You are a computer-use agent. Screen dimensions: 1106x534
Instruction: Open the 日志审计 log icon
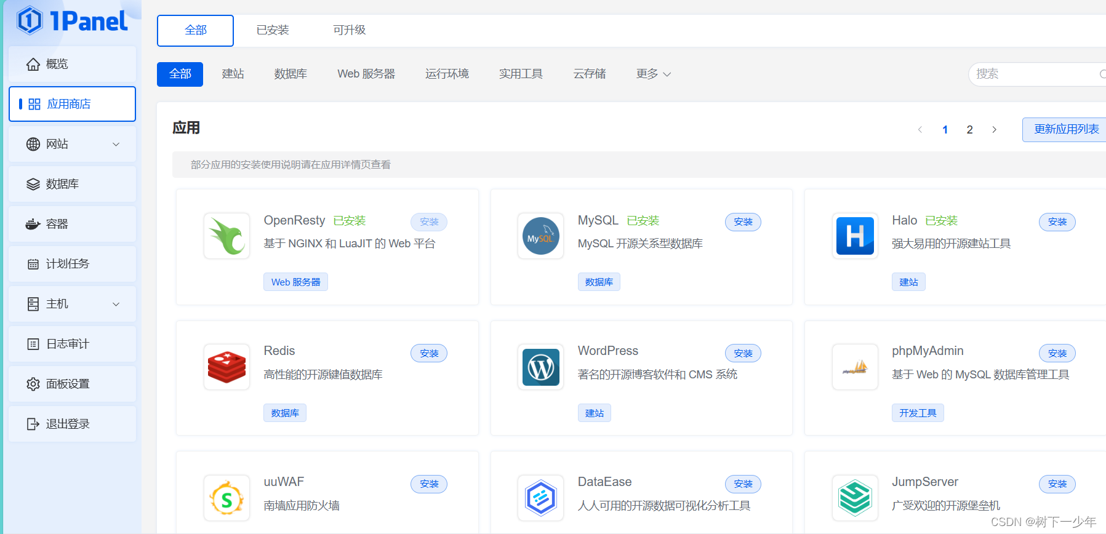coord(33,344)
